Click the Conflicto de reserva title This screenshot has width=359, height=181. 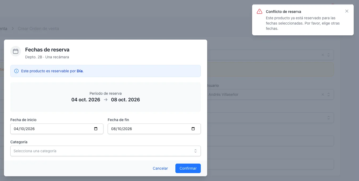click(283, 12)
